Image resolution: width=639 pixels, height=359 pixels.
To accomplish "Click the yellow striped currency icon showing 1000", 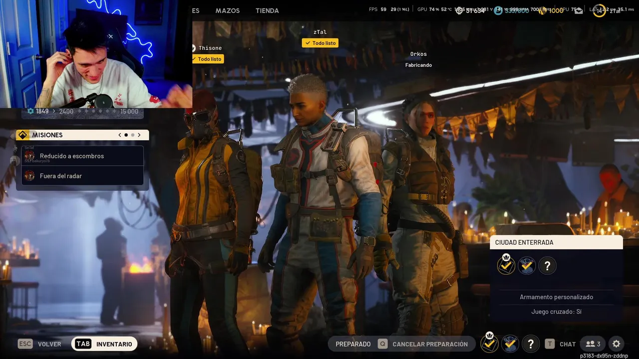I will point(542,10).
